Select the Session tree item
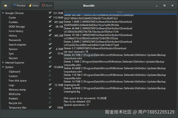Screen dimensions: 178x118 click(13, 49)
